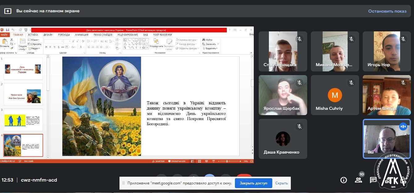Image resolution: width=414 pixels, height=193 pixels.
Task: Switch to slide sorter view icon
Action: (x=199, y=161)
